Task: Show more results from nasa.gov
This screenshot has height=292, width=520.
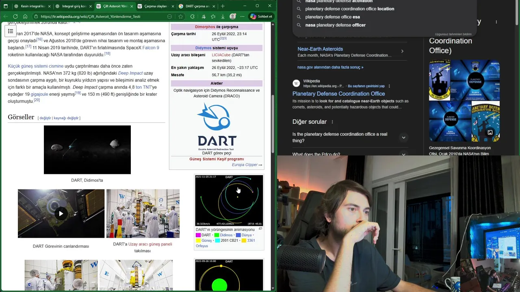Action: 330,67
